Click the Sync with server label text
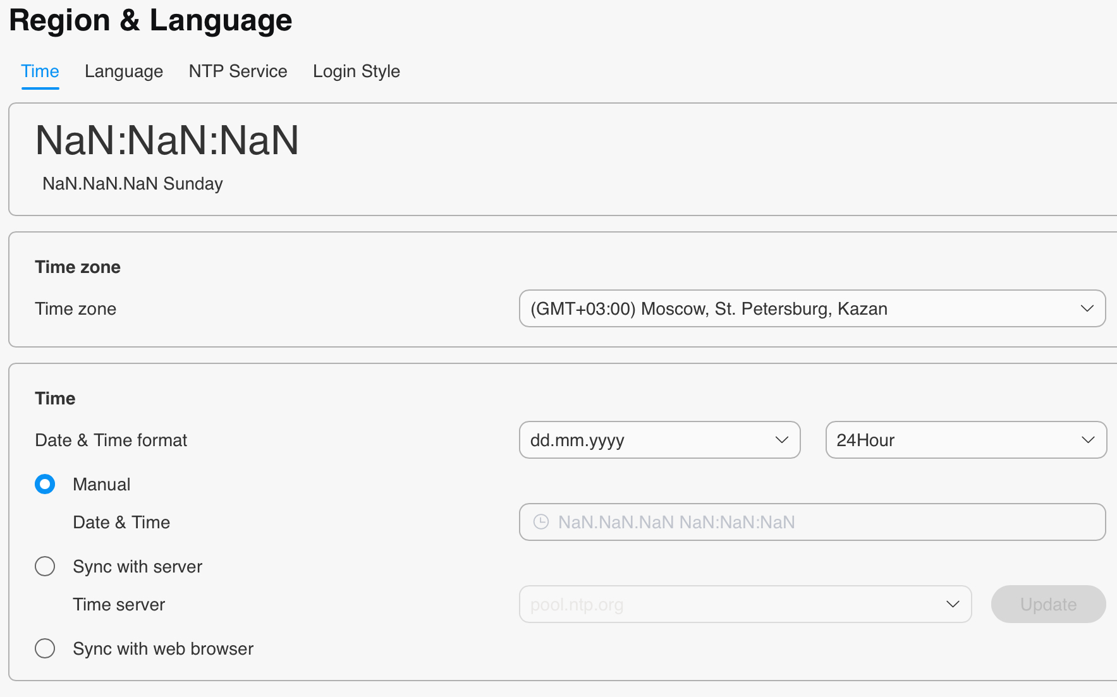Screen dimensions: 1117x697 click(x=138, y=567)
